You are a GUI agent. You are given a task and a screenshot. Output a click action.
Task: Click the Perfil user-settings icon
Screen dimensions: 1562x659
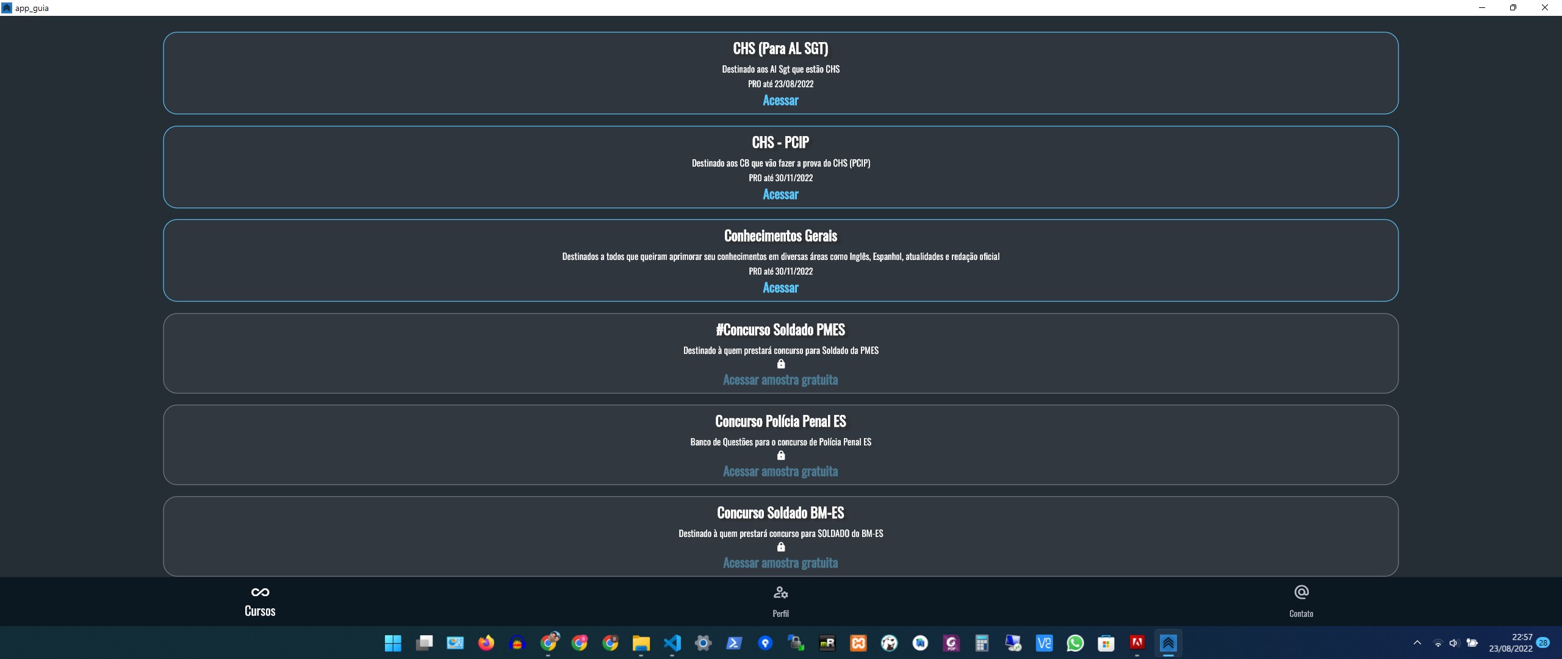(780, 592)
